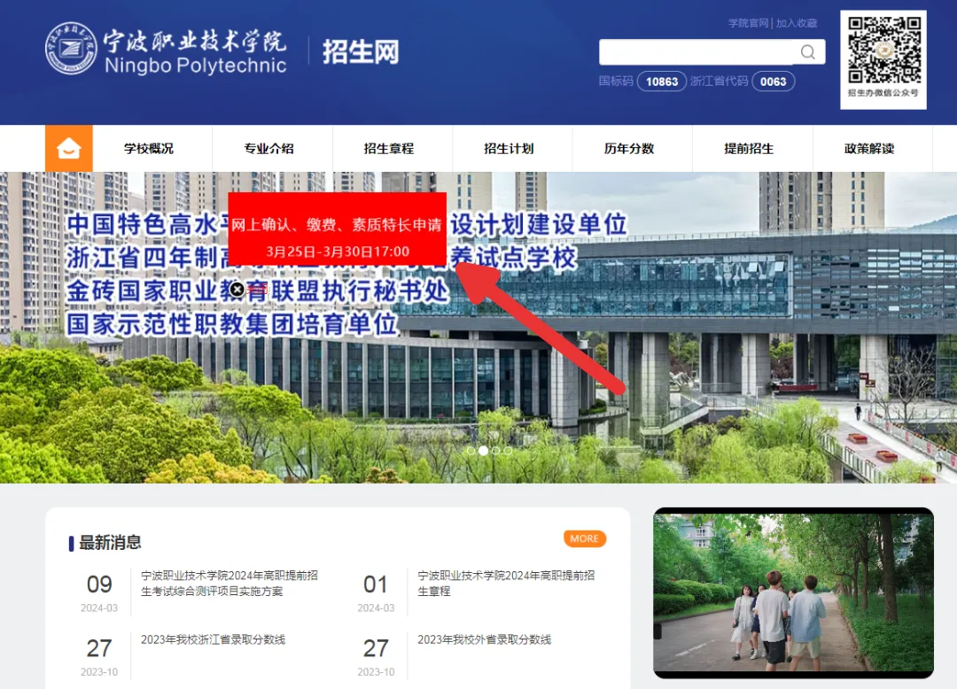Screen dimensions: 957x689
Task: Click the magnifier search icon
Action: tap(807, 52)
